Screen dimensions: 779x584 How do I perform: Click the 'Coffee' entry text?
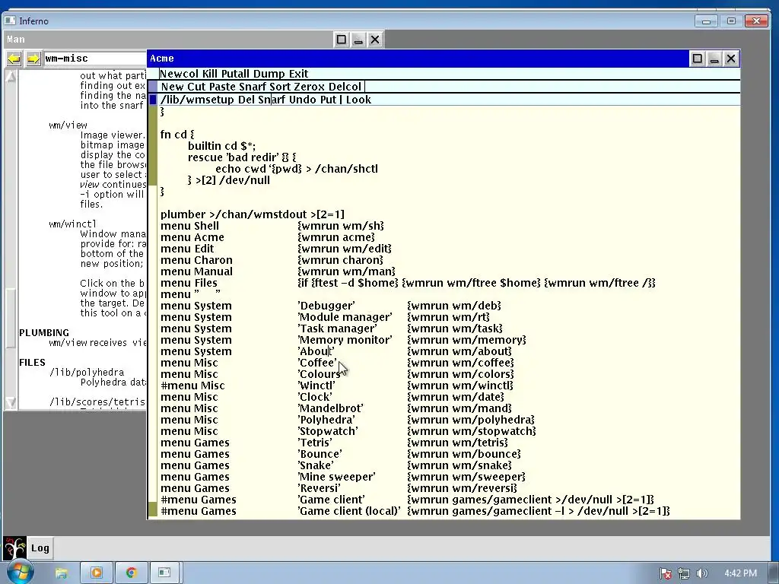click(x=317, y=363)
